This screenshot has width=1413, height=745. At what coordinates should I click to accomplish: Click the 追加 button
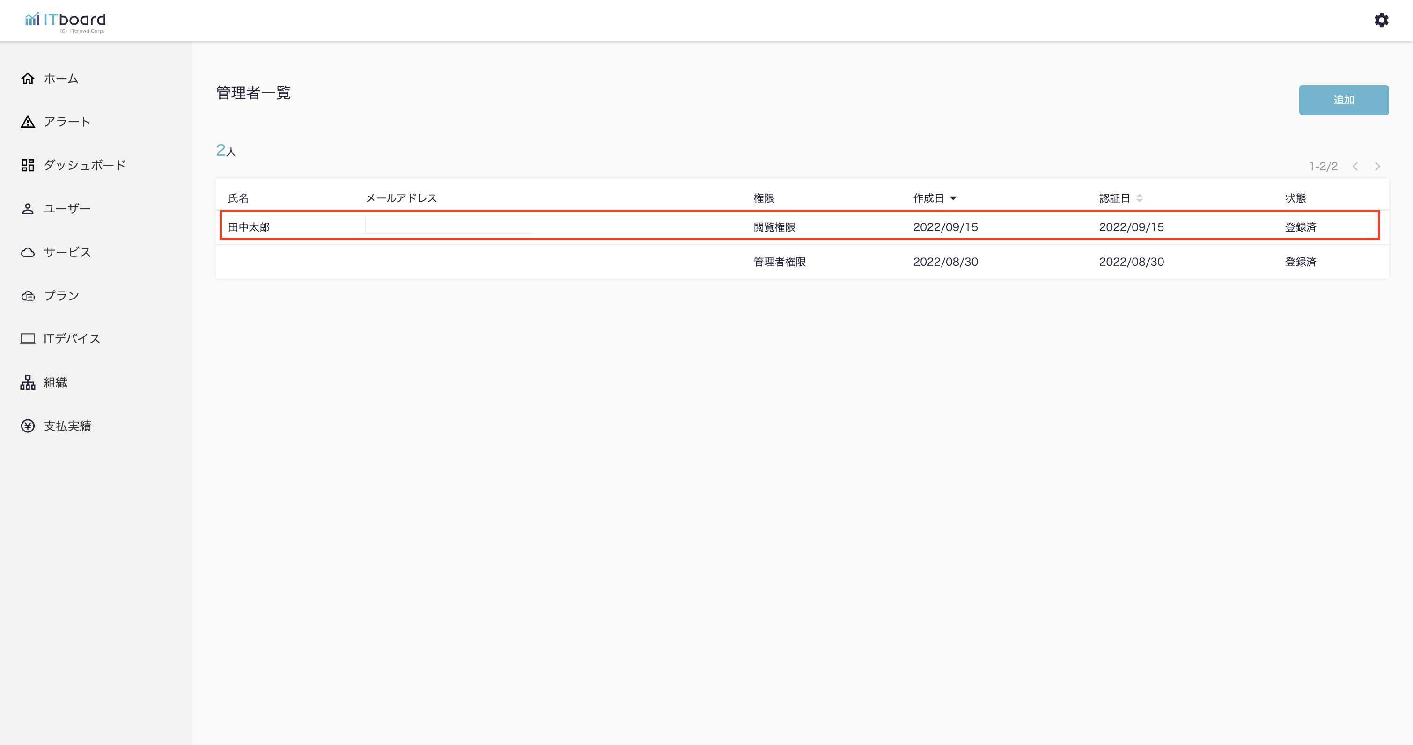click(1343, 100)
